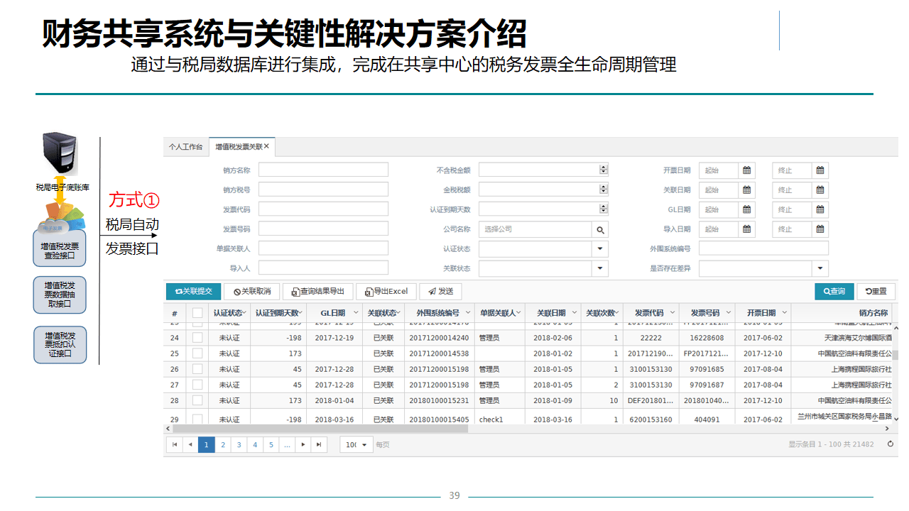Screen dimensions: 909x511
Task: Open calendar for 关联日期 起始 date
Action: pyautogui.click(x=746, y=190)
